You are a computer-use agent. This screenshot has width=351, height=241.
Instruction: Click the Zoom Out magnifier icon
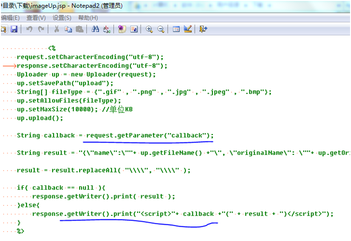pyautogui.click(x=161, y=29)
